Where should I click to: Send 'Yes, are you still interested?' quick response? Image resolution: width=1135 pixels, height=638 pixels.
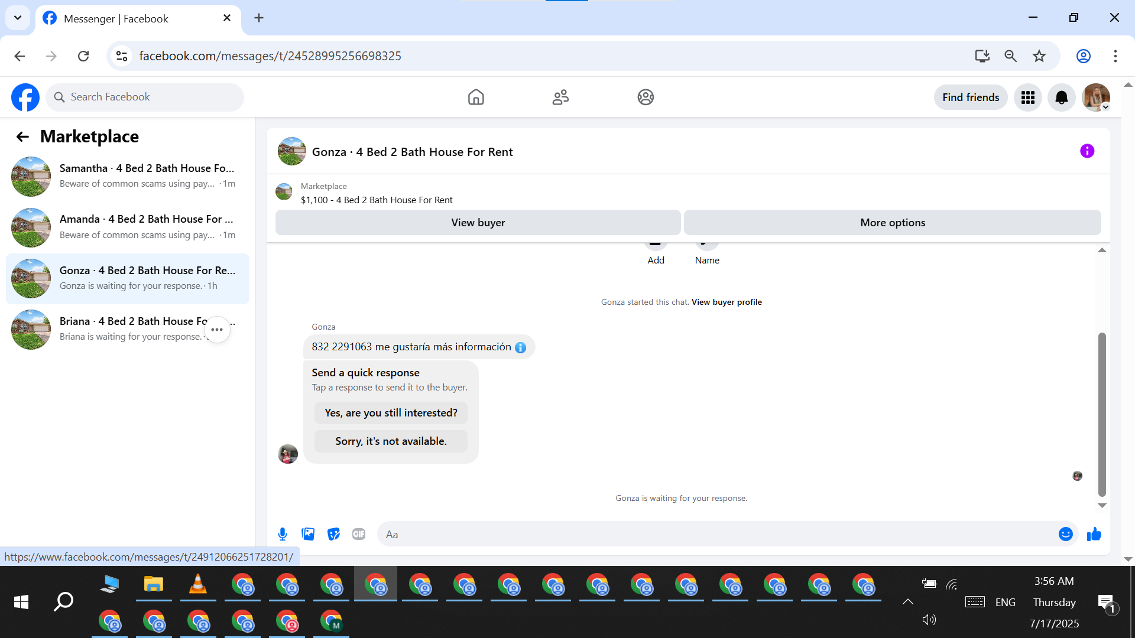tap(391, 413)
